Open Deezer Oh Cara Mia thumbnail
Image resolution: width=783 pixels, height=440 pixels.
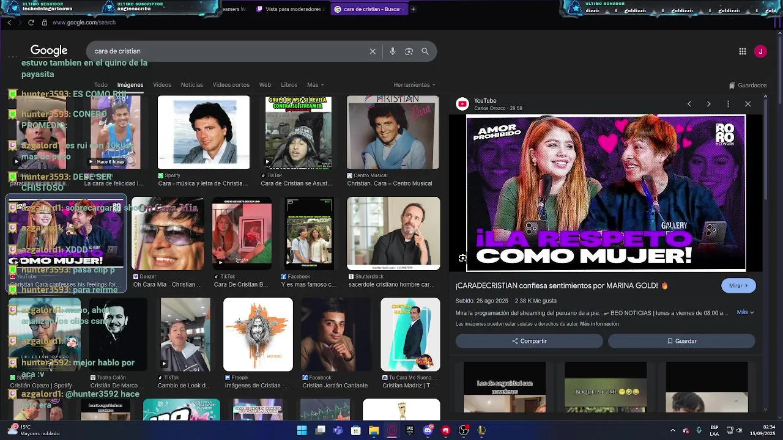pos(168,233)
